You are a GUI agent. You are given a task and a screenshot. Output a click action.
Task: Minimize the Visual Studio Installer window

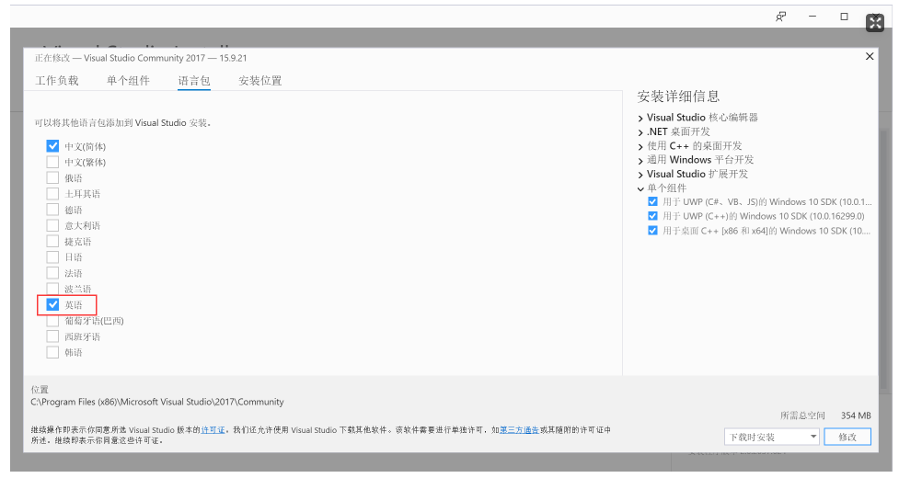(x=813, y=17)
